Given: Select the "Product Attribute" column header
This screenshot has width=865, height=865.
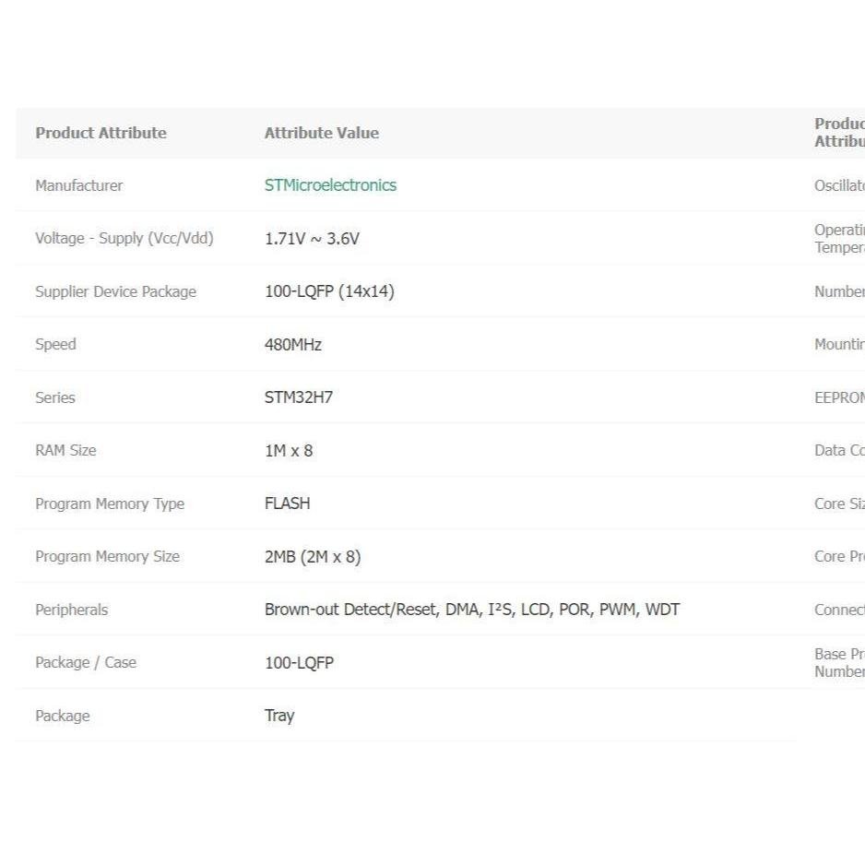Looking at the screenshot, I should click(x=101, y=133).
